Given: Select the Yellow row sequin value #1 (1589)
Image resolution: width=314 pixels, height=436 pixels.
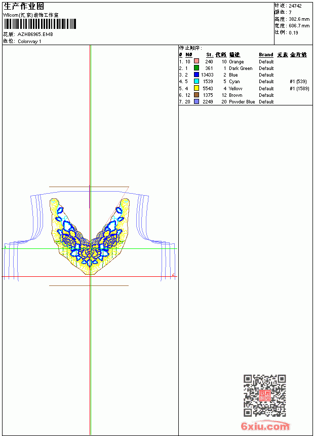Looking at the screenshot, I should (x=299, y=88).
